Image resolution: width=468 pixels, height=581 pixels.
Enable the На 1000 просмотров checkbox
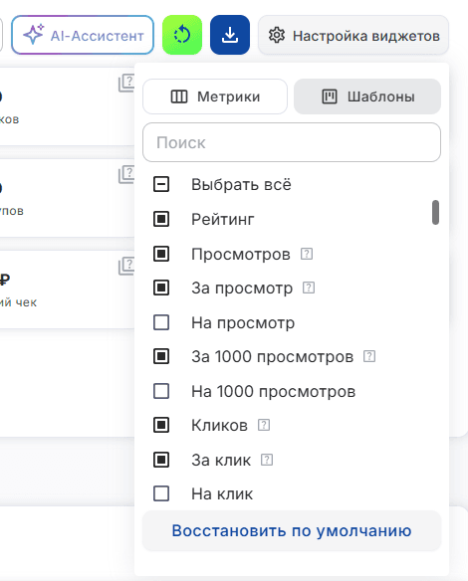[x=161, y=391]
